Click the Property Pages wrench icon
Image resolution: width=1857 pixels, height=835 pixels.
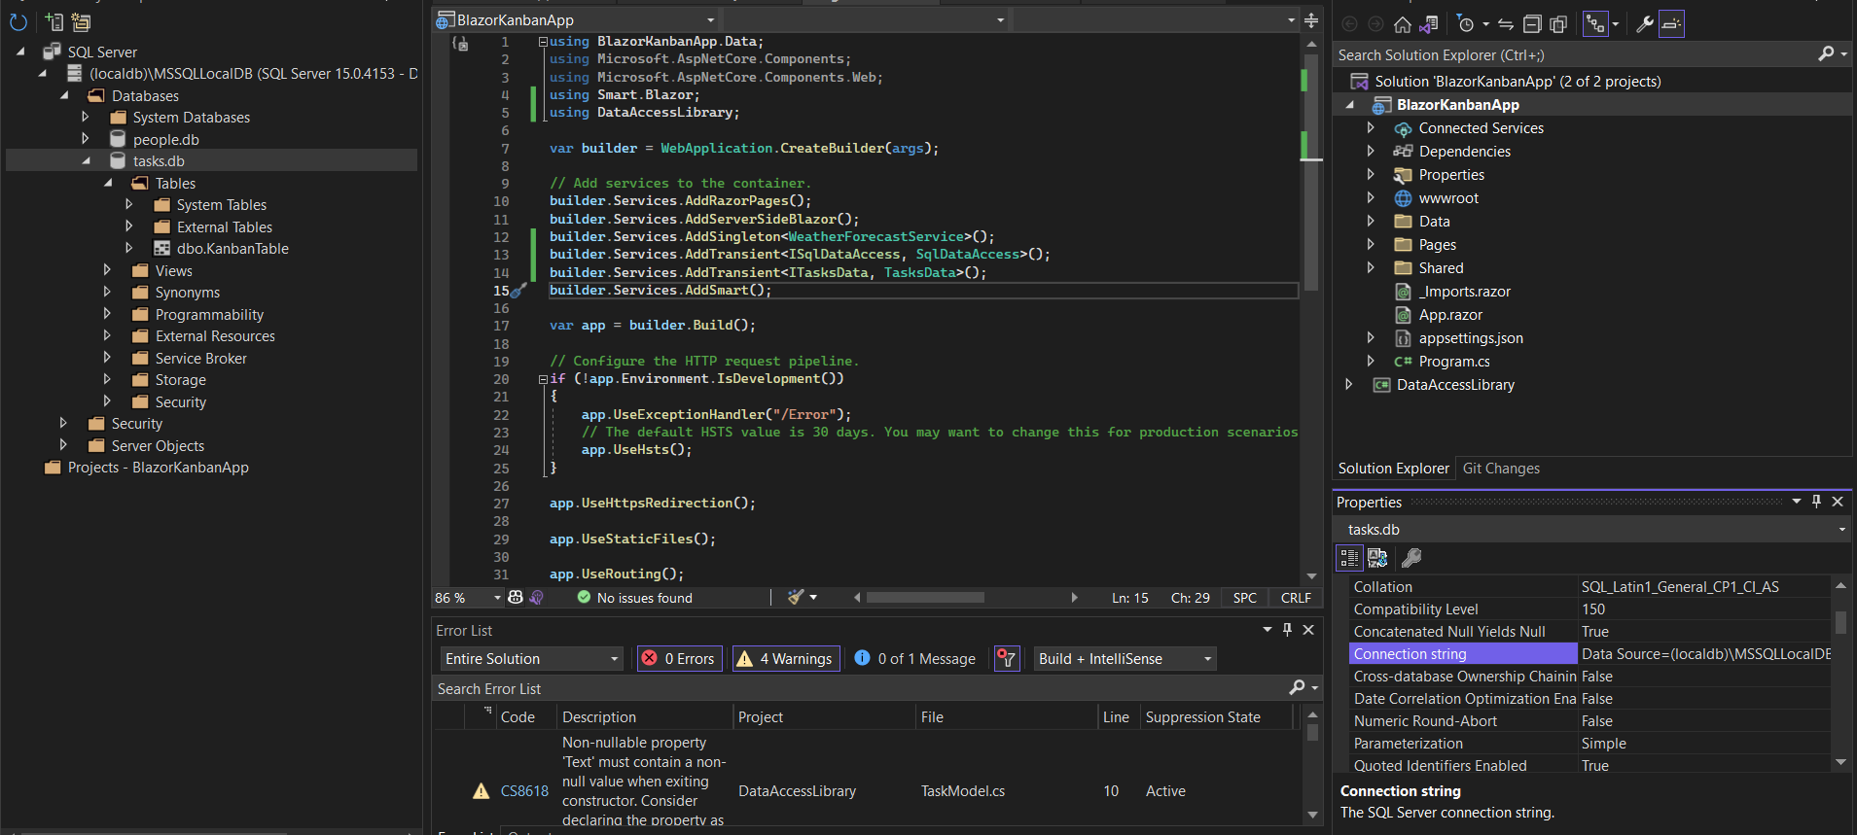(x=1411, y=558)
